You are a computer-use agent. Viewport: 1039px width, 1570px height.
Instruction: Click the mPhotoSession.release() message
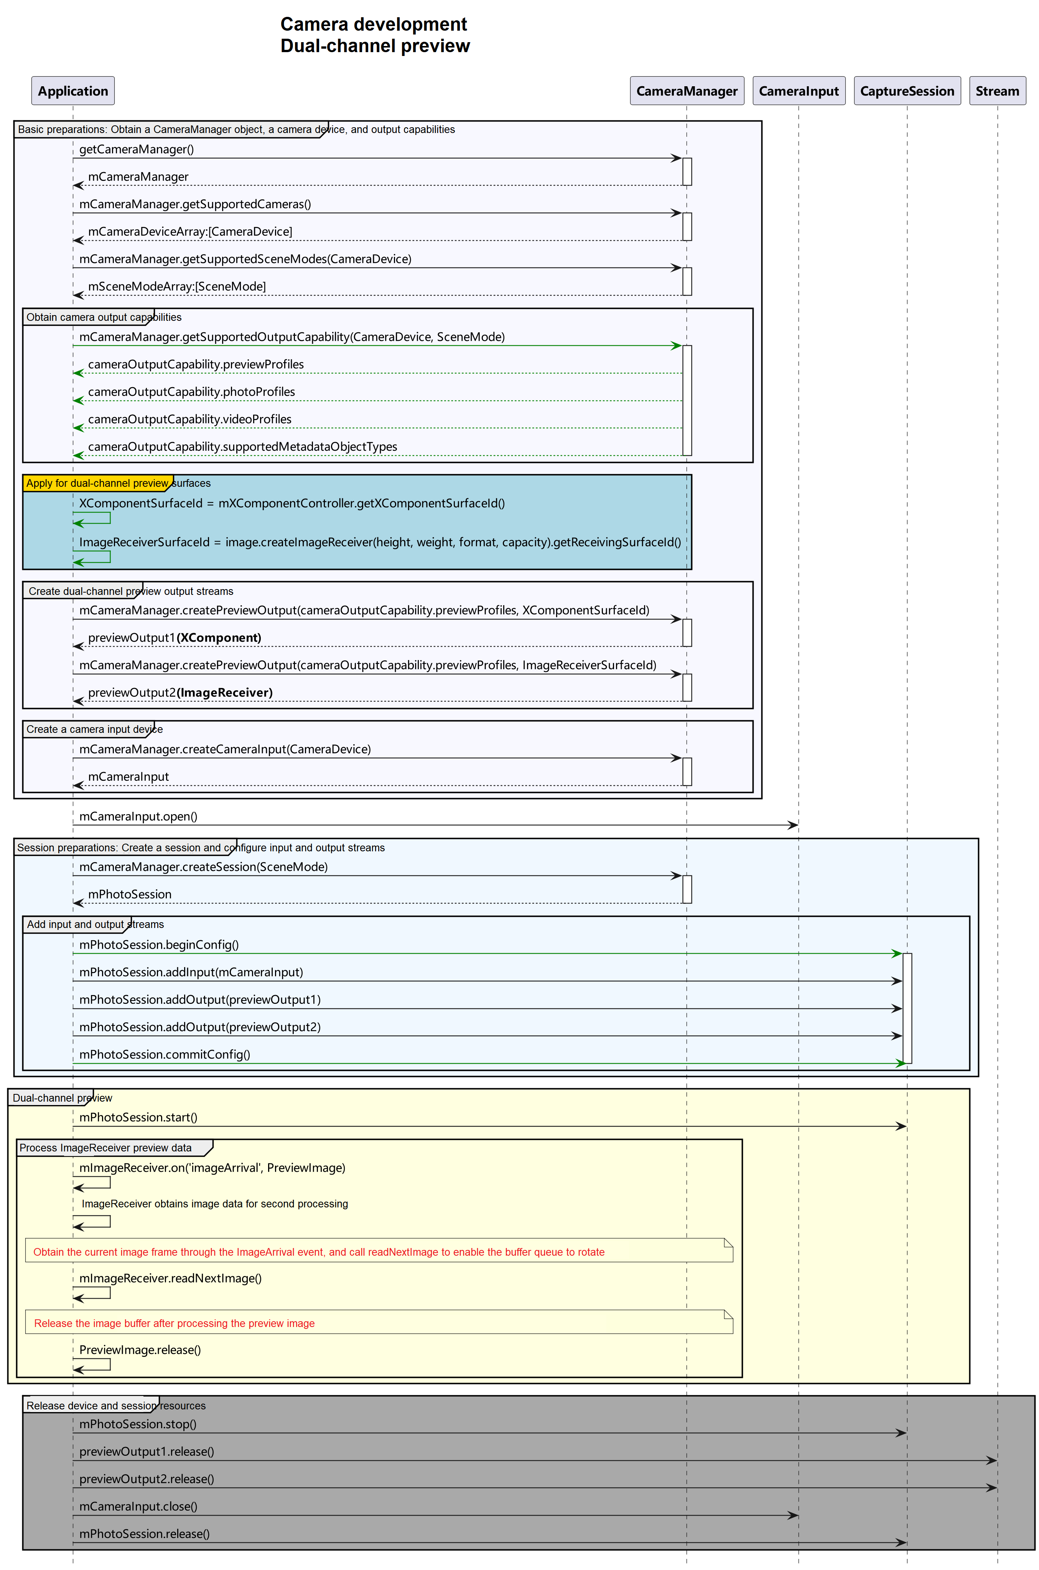(x=145, y=1534)
